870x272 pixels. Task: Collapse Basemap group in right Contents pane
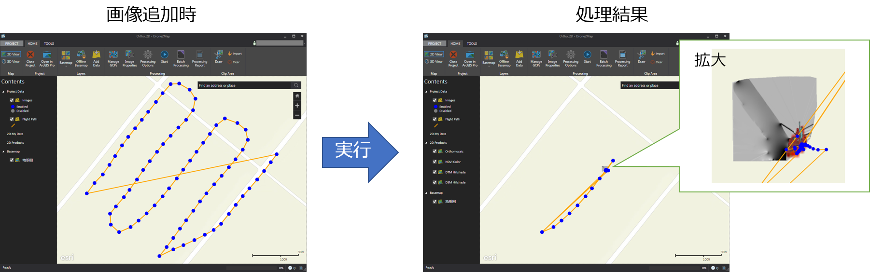(x=426, y=193)
